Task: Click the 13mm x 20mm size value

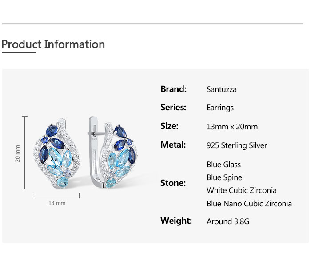Action: pyautogui.click(x=232, y=127)
